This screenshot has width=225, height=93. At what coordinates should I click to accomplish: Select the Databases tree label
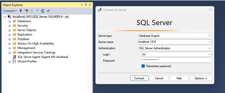click(24, 21)
